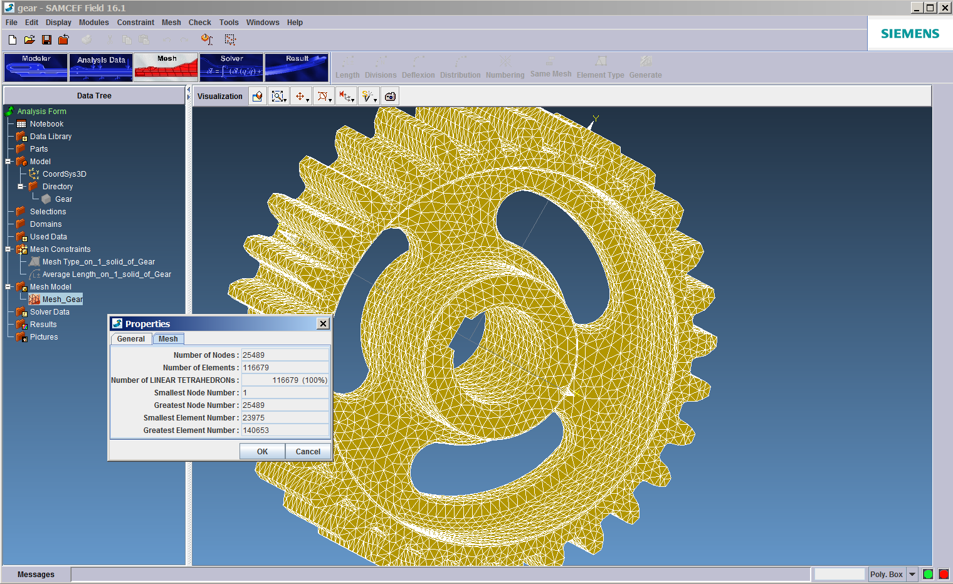Collapse the Model tree node

8,162
